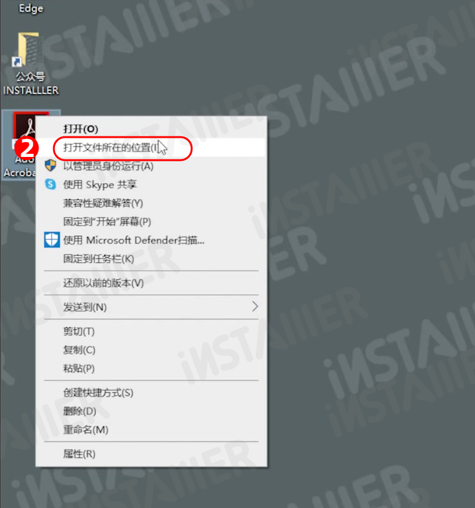Select the 公众号 INSTALLLER folder shortcut
This screenshot has height=508, width=475.
pos(31,63)
